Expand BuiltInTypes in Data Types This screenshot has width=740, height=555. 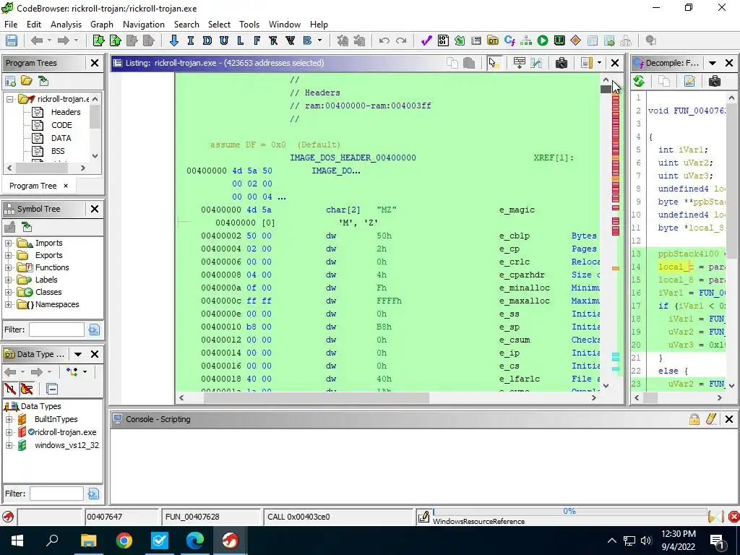[9, 419]
